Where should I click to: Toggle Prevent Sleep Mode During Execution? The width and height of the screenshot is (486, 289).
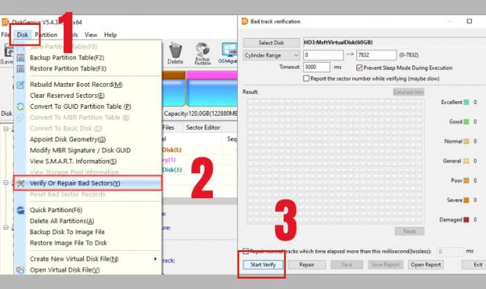[360, 67]
